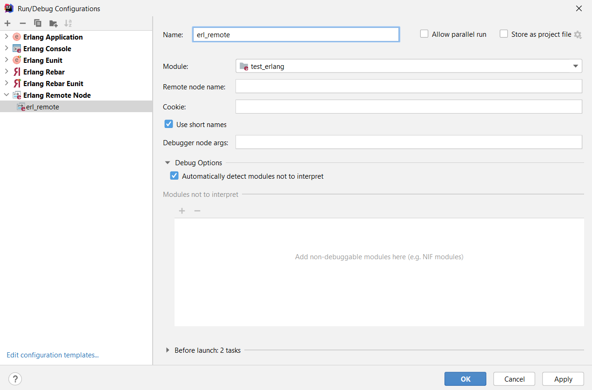The height and width of the screenshot is (390, 592).
Task: Click the Modules not to interpret label
Action: [x=201, y=194]
